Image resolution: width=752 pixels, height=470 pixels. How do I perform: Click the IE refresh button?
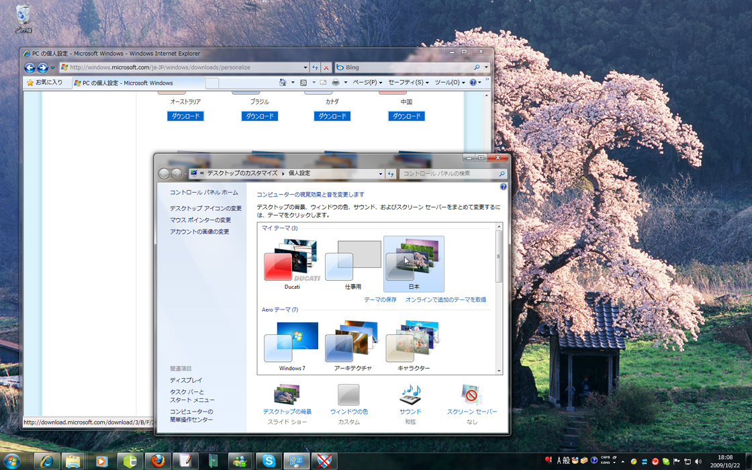click(315, 68)
